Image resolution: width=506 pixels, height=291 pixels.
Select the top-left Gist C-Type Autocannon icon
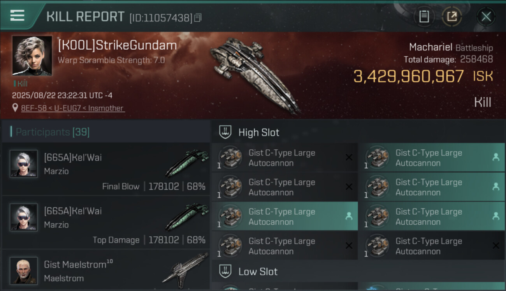tap(230, 158)
